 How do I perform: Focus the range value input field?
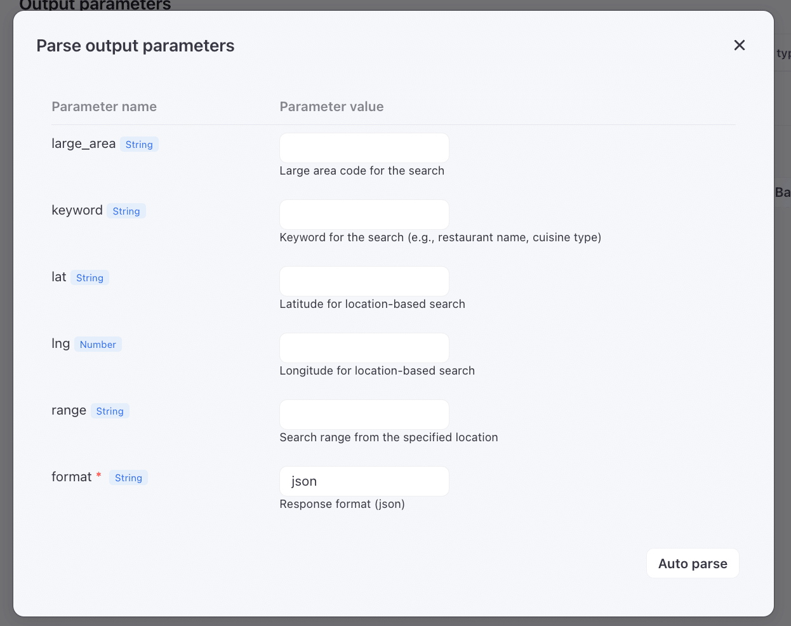click(x=364, y=415)
